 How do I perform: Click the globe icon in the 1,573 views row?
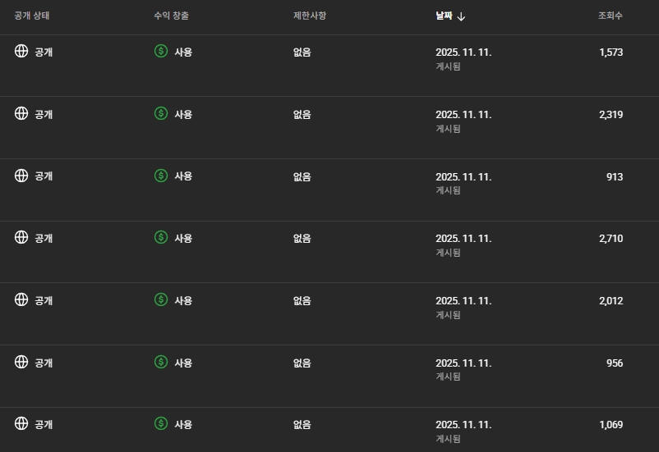tap(21, 52)
